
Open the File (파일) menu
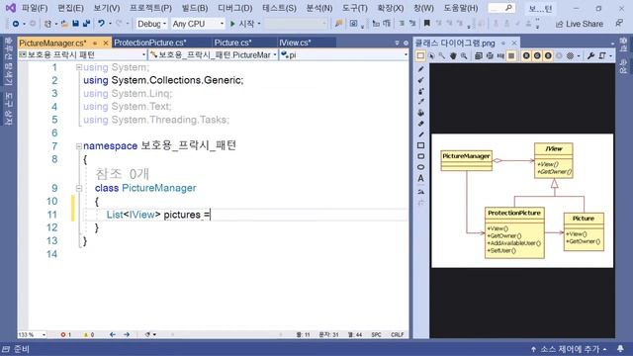point(35,8)
